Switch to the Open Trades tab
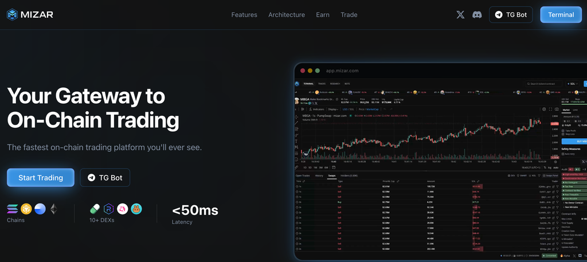The height and width of the screenshot is (262, 587). pyautogui.click(x=303, y=175)
